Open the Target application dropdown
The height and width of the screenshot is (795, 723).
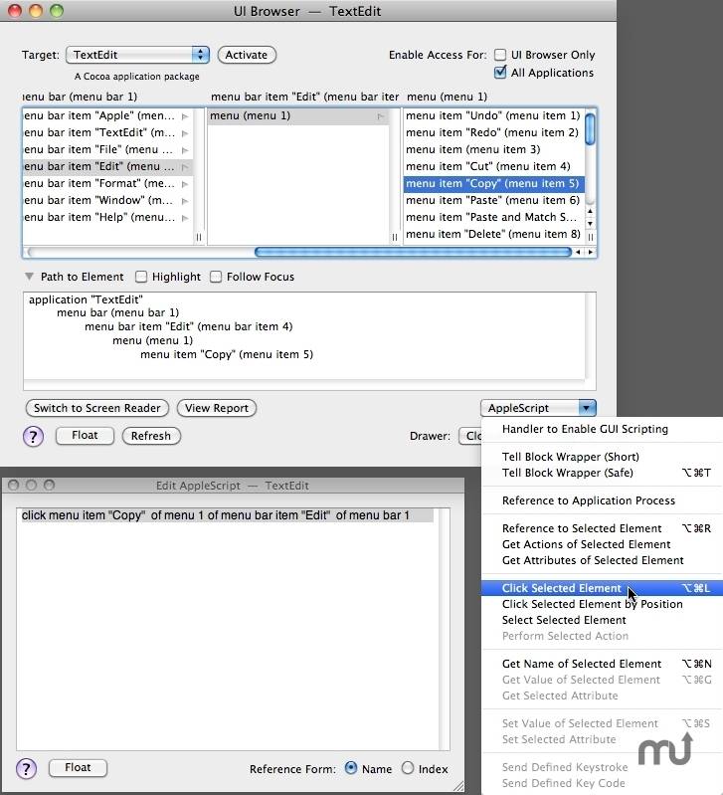coord(137,55)
